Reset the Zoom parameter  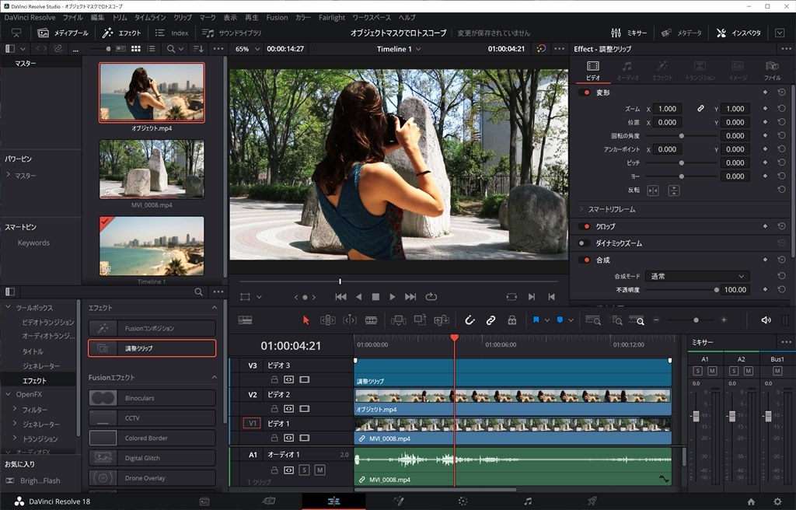point(781,109)
